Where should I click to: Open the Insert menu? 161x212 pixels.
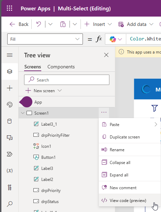point(98,24)
